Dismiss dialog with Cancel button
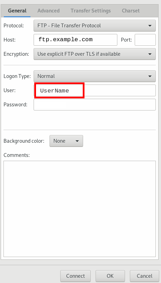The width and height of the screenshot is (161, 283). (144, 276)
